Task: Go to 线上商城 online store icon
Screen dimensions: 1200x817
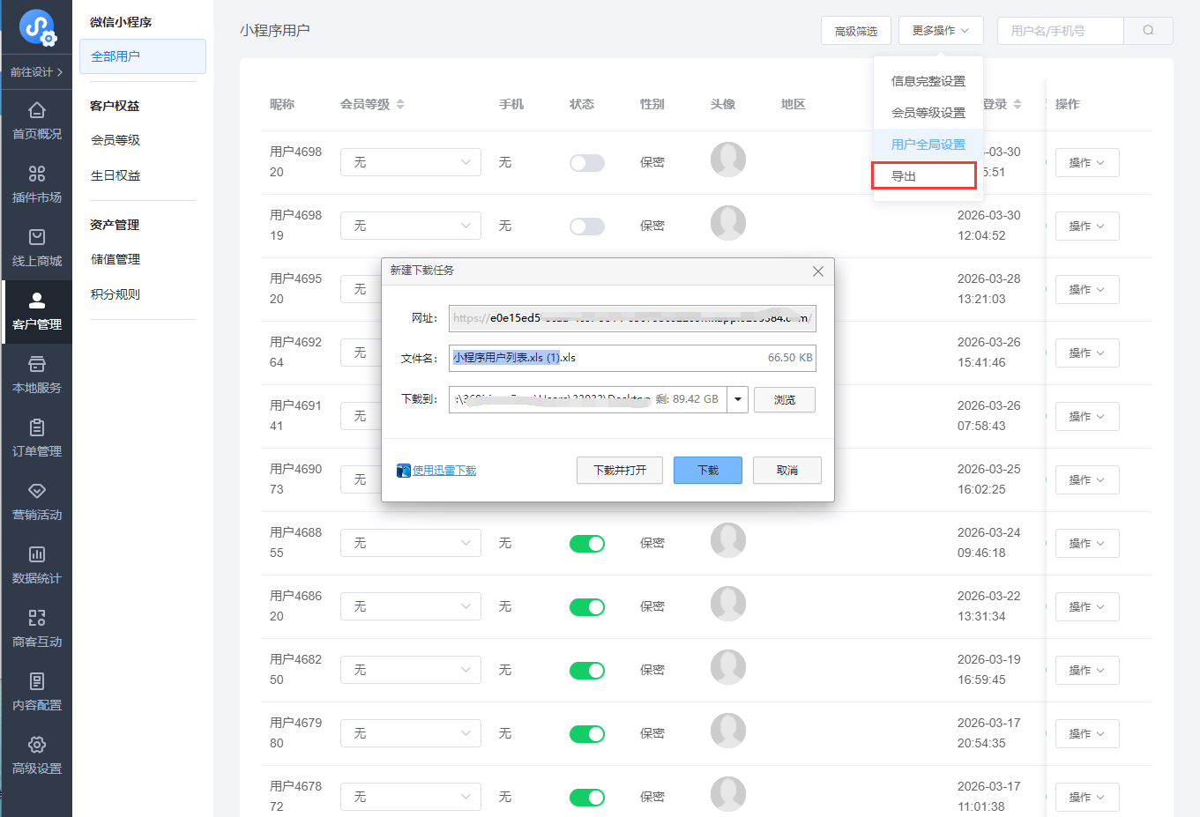Action: click(x=37, y=238)
